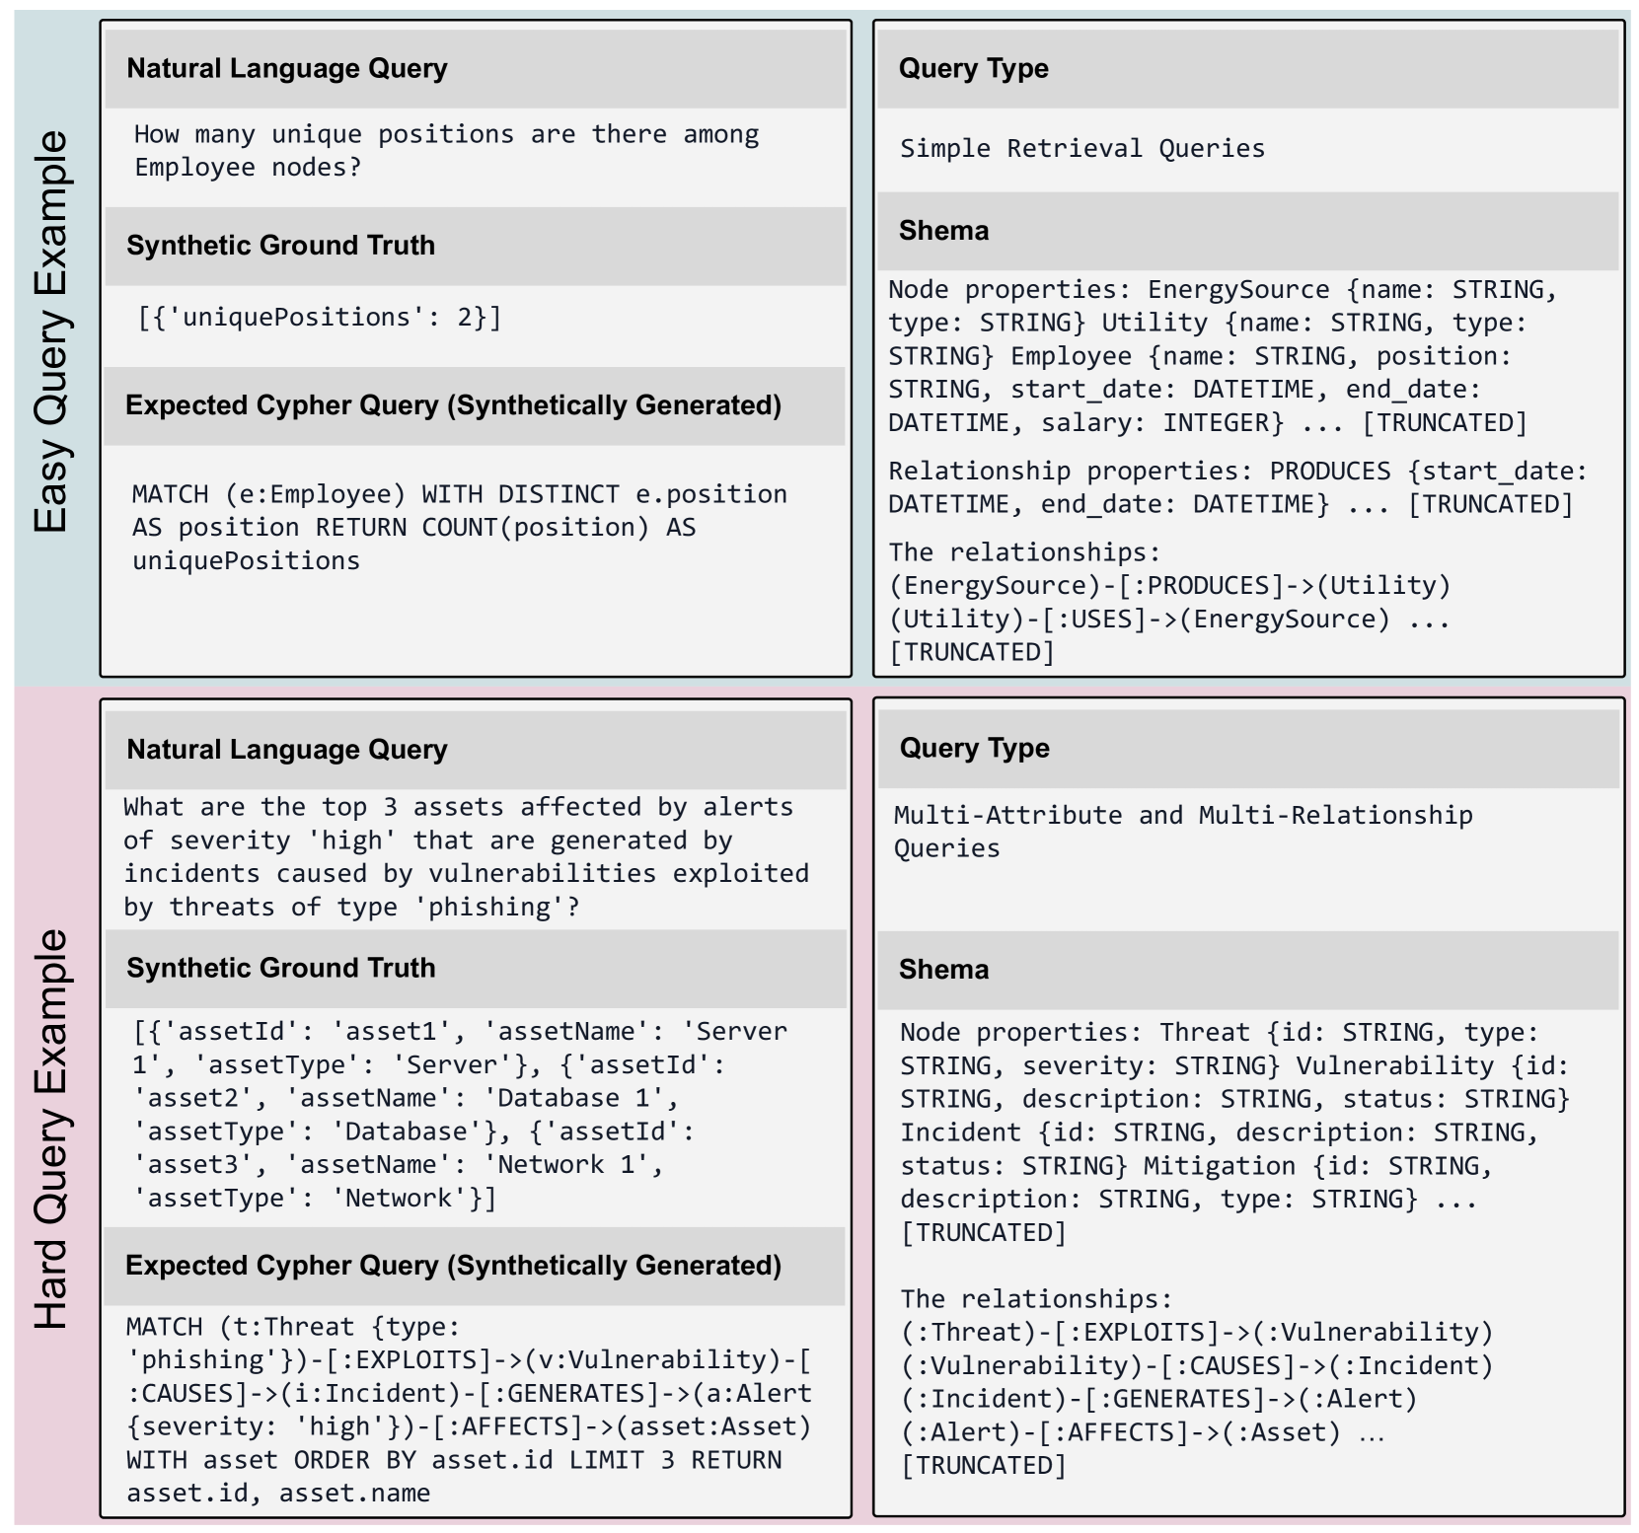Click "Multi-Attribute and Multi-Relationship Queries" text

point(1182,831)
